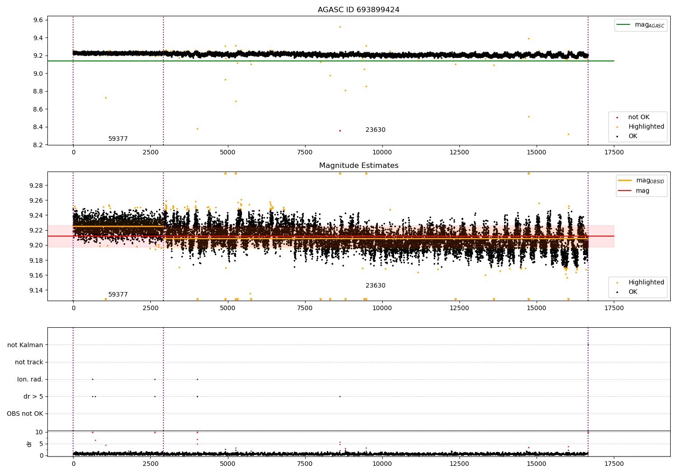
Task: Click the 'Magnitude Estimates' plot title
Action: (x=358, y=166)
